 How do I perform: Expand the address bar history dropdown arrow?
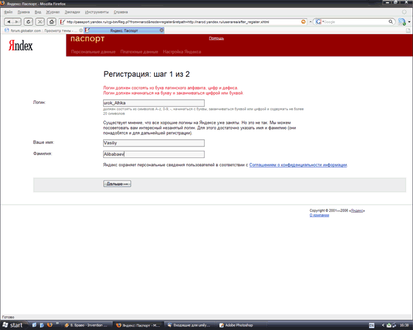click(x=310, y=22)
